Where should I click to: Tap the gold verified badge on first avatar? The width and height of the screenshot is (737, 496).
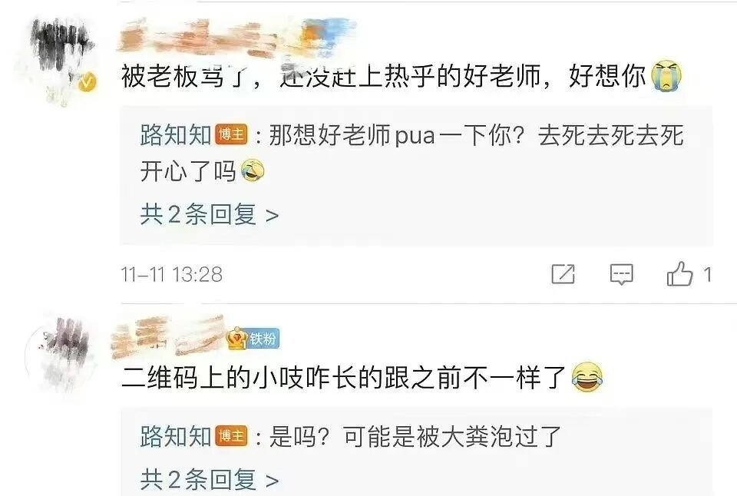(x=87, y=83)
